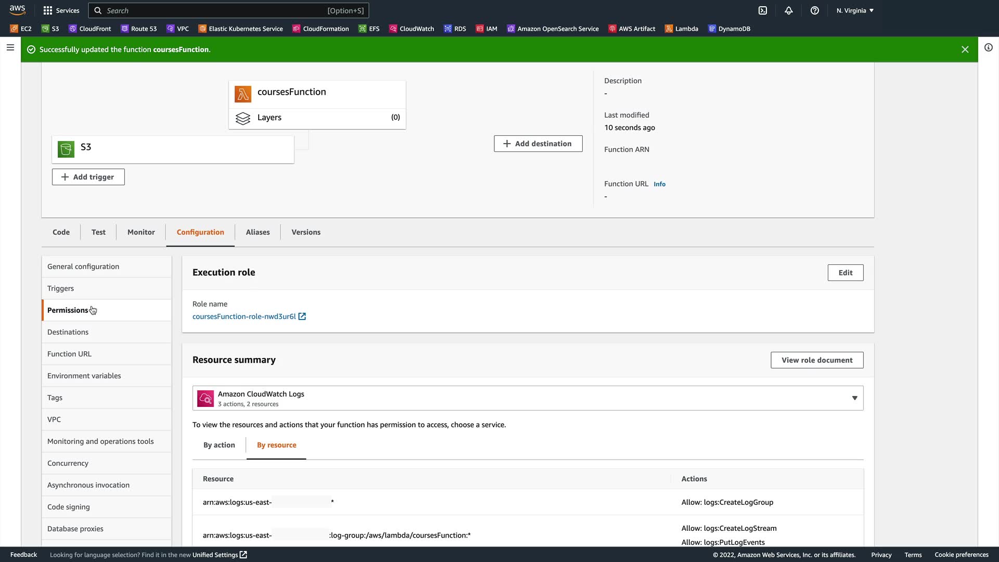Click the AWS logo home icon

click(x=17, y=10)
